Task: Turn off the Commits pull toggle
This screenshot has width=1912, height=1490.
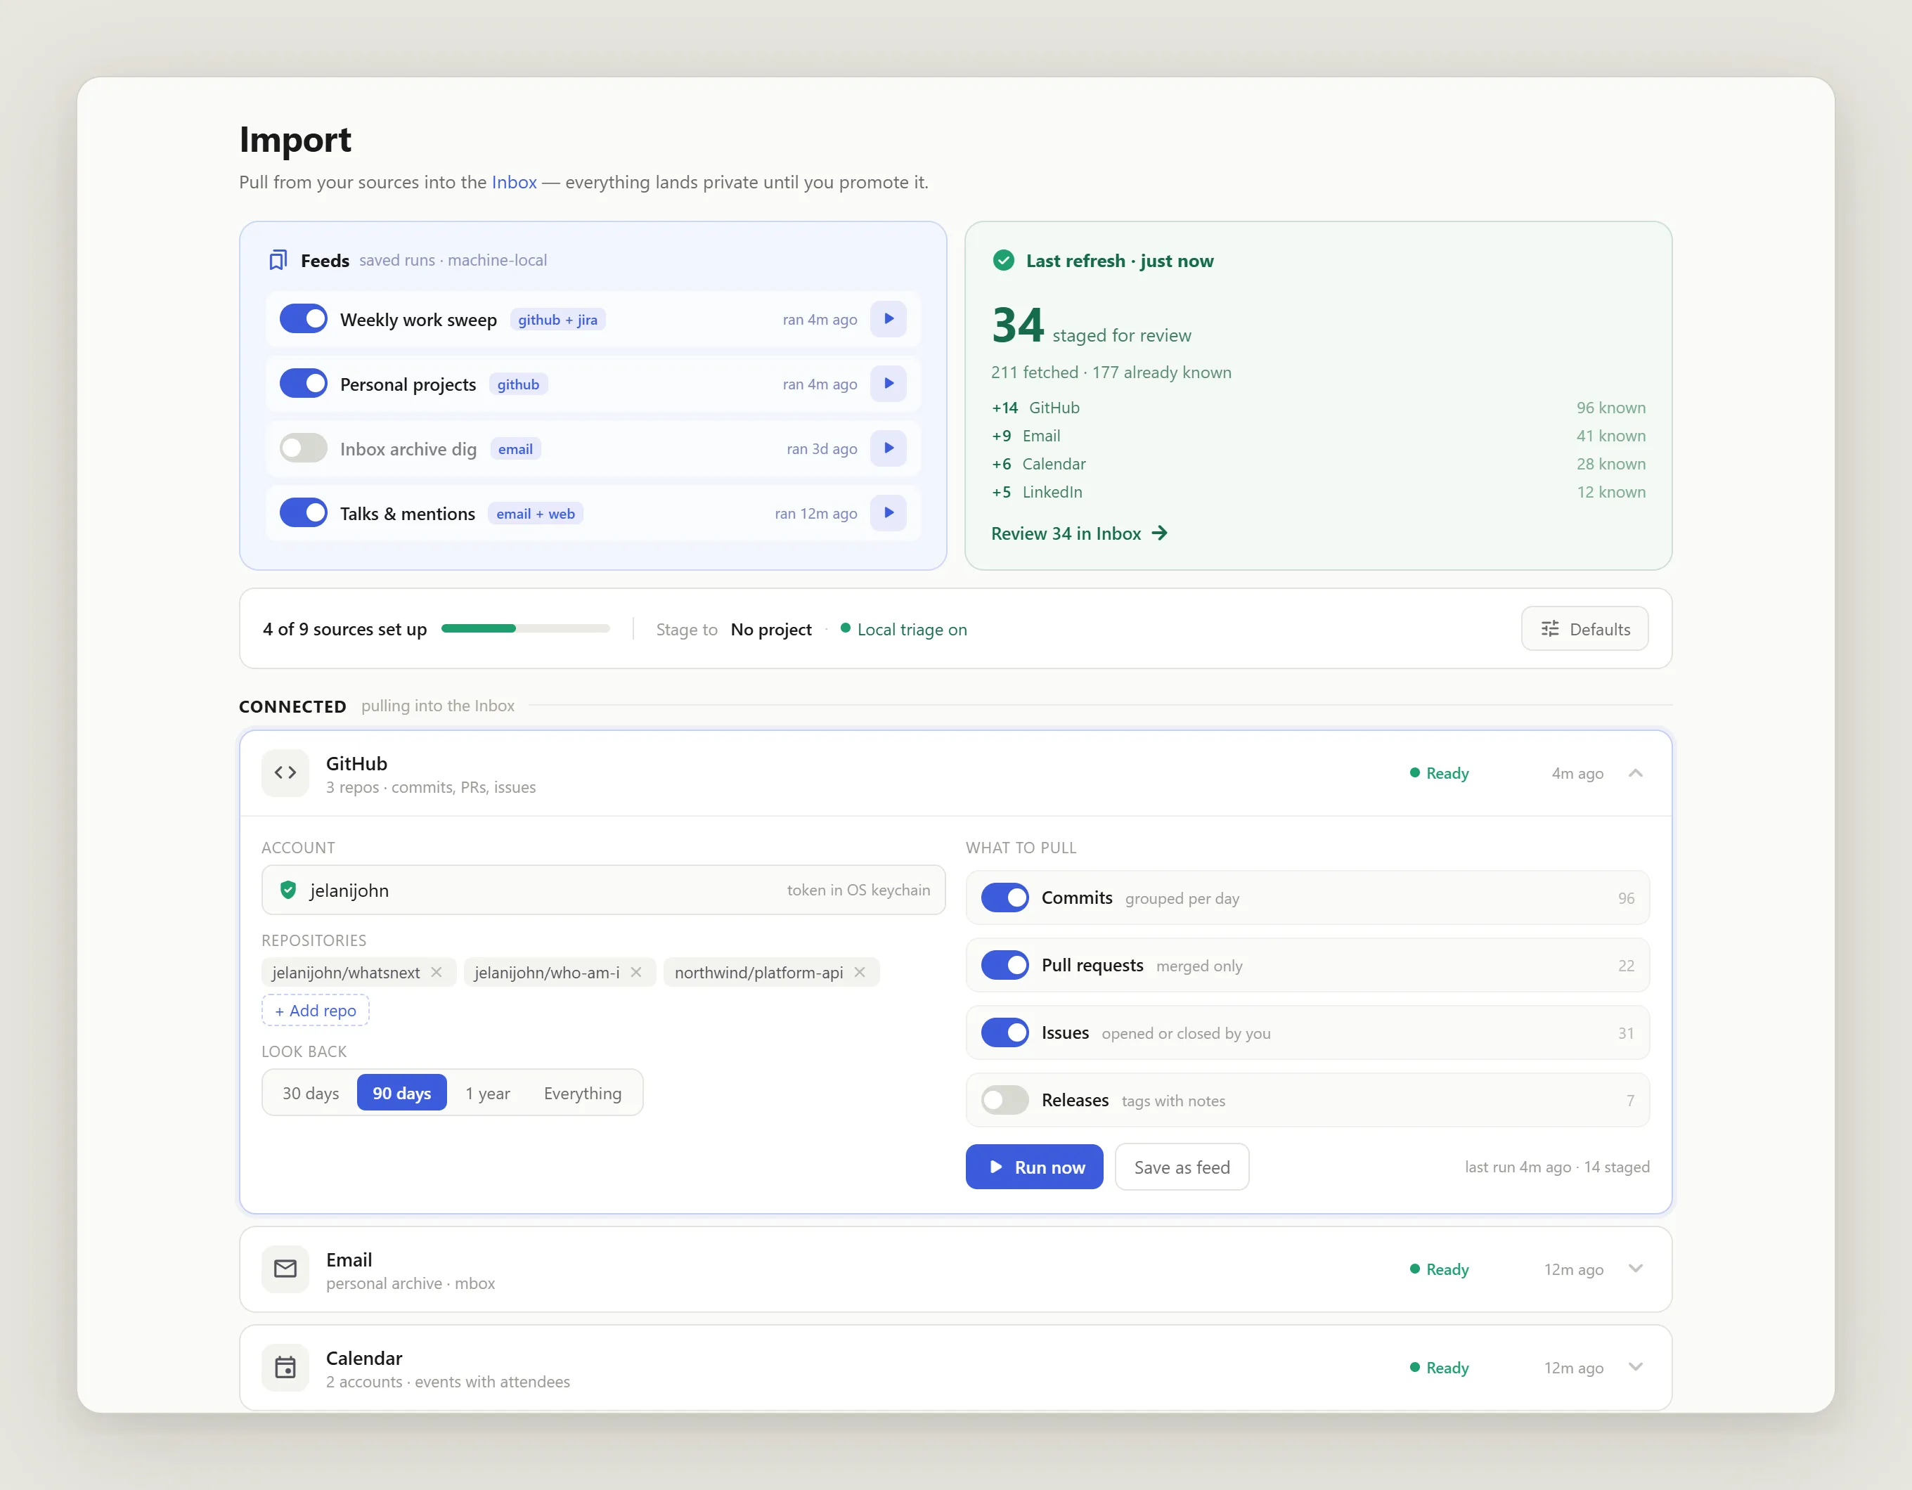Action: point(1005,898)
